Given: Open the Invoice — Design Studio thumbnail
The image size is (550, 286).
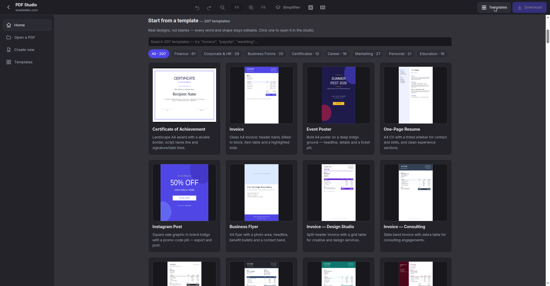Looking at the screenshot, I should tap(339, 192).
